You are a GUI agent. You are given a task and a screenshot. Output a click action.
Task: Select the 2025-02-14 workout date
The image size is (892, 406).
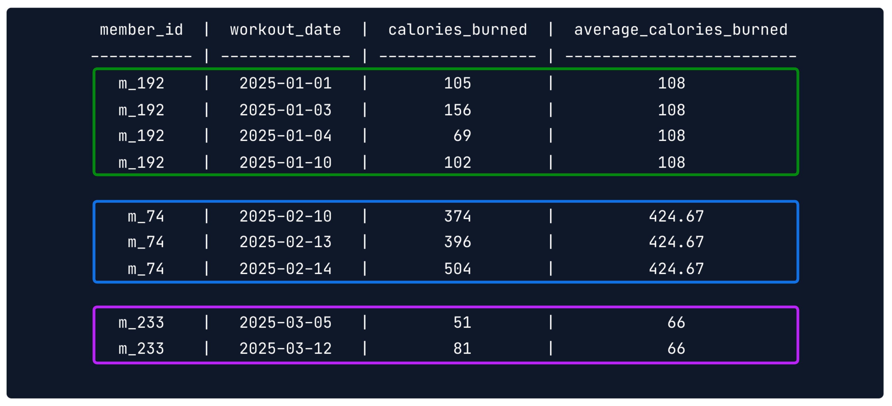click(285, 269)
